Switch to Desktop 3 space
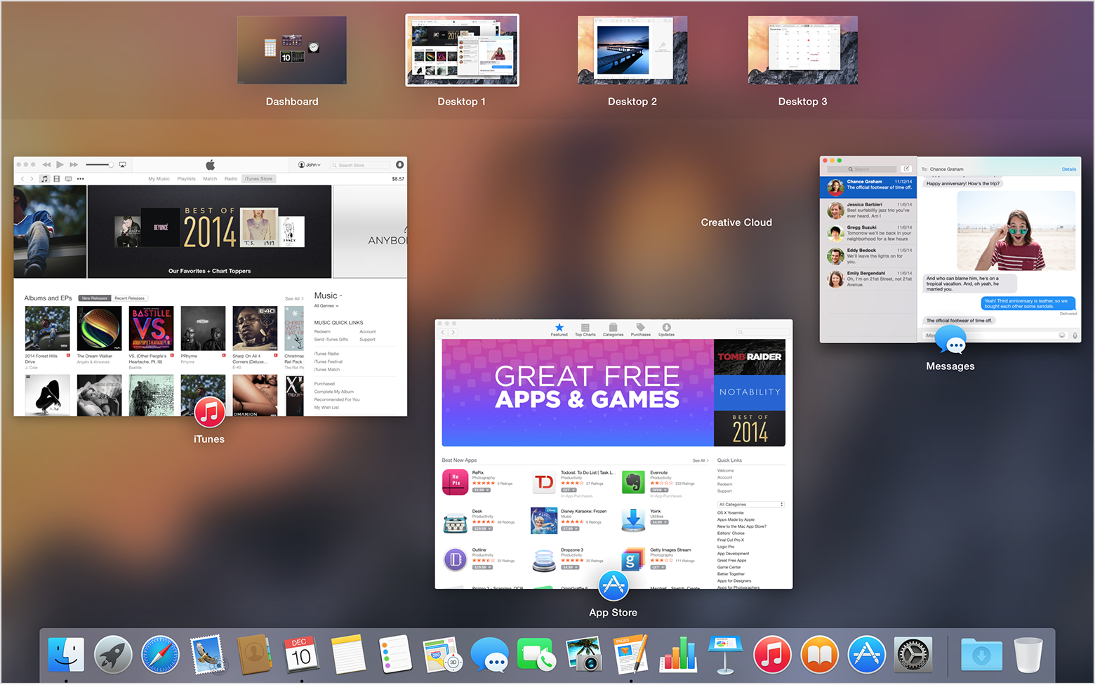Viewport: 1095px width, 685px height. (x=803, y=51)
